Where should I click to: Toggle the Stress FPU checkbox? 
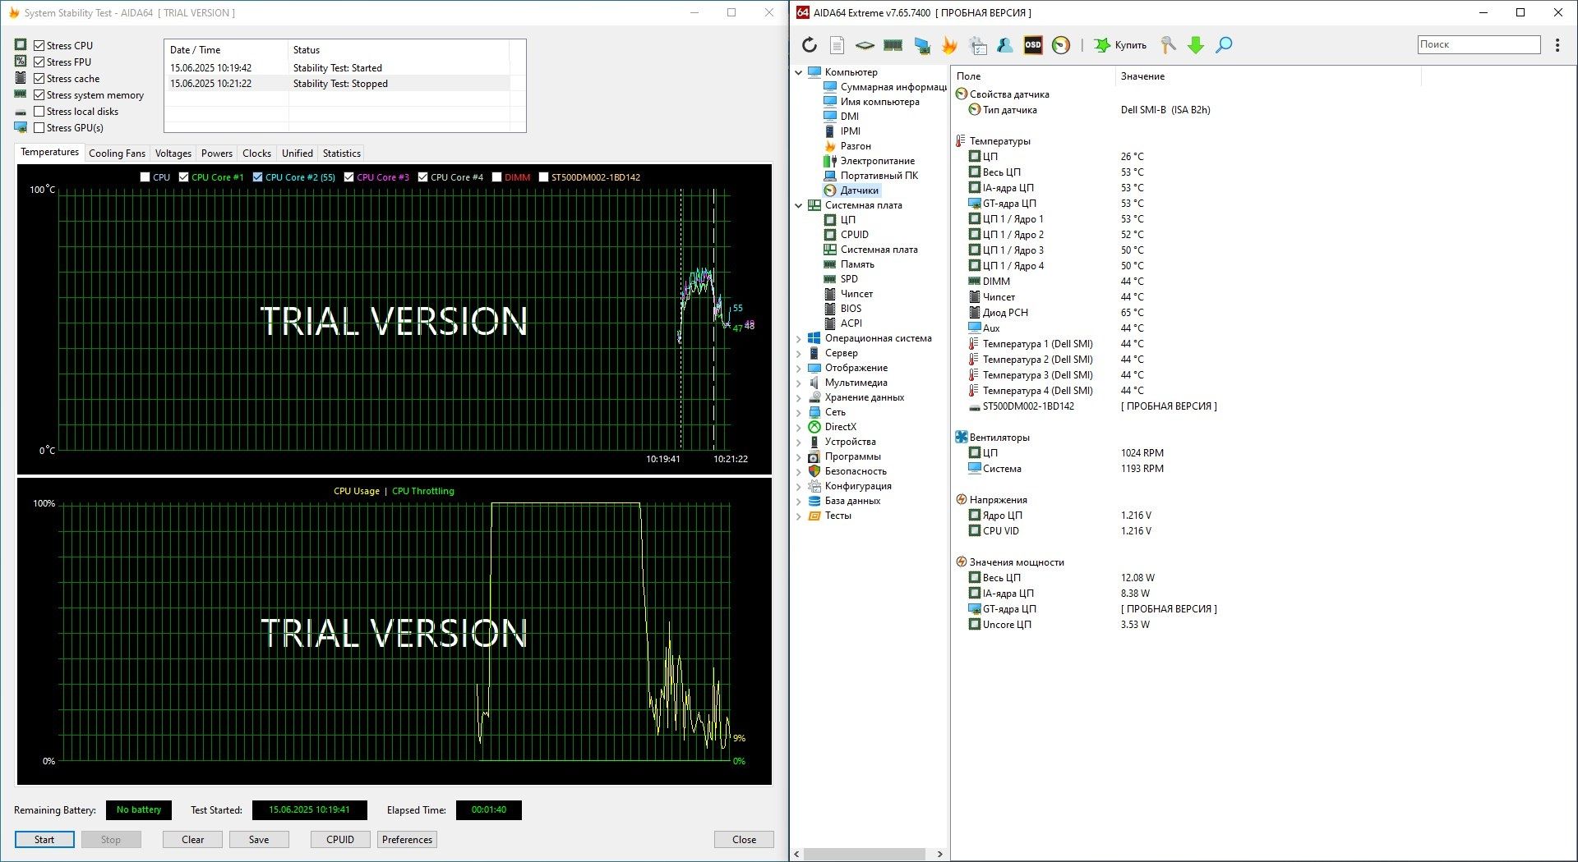coord(39,62)
